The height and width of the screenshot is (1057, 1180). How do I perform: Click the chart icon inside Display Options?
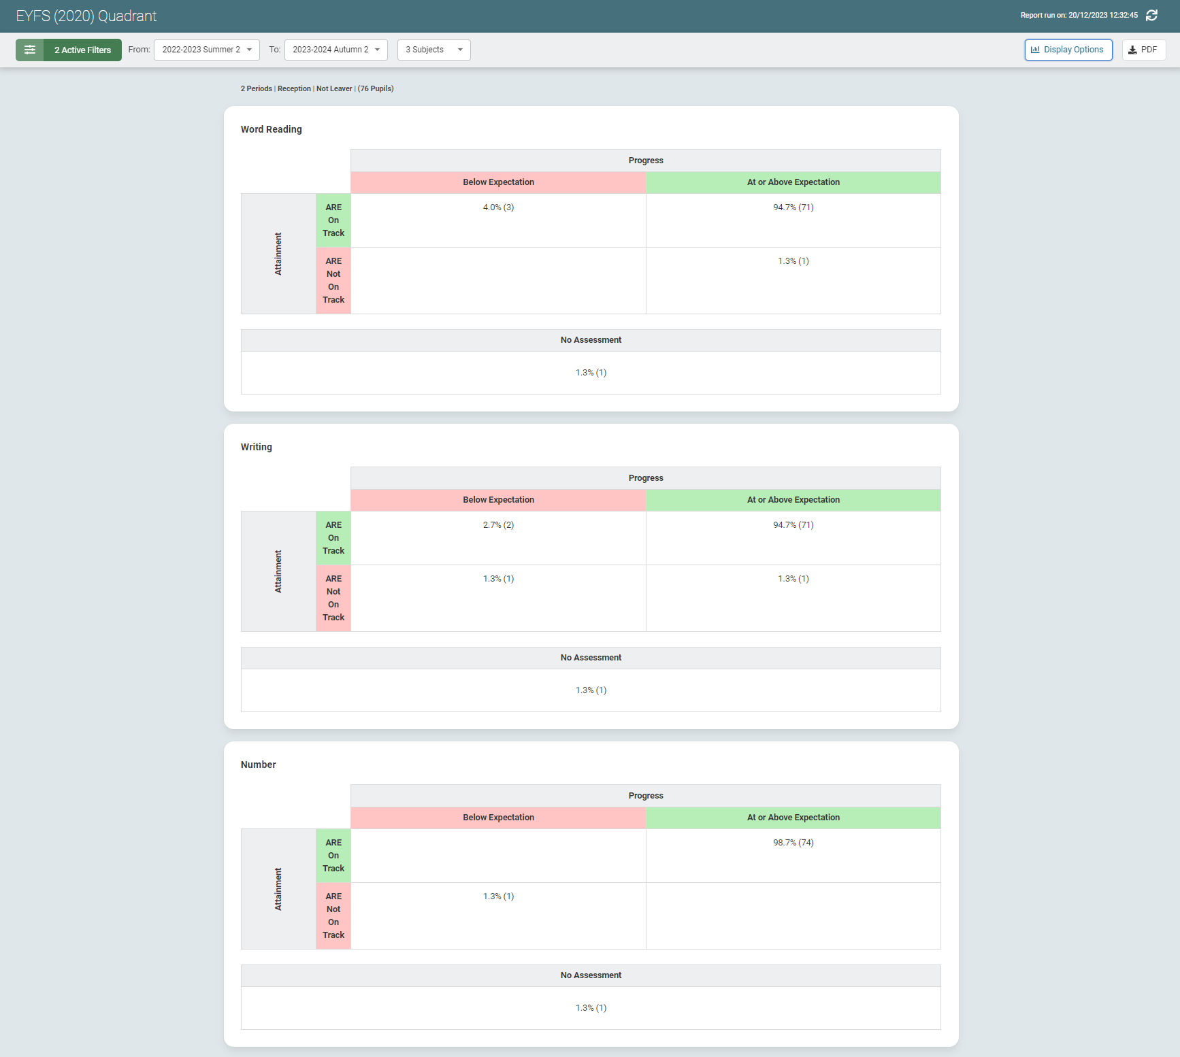click(x=1036, y=50)
